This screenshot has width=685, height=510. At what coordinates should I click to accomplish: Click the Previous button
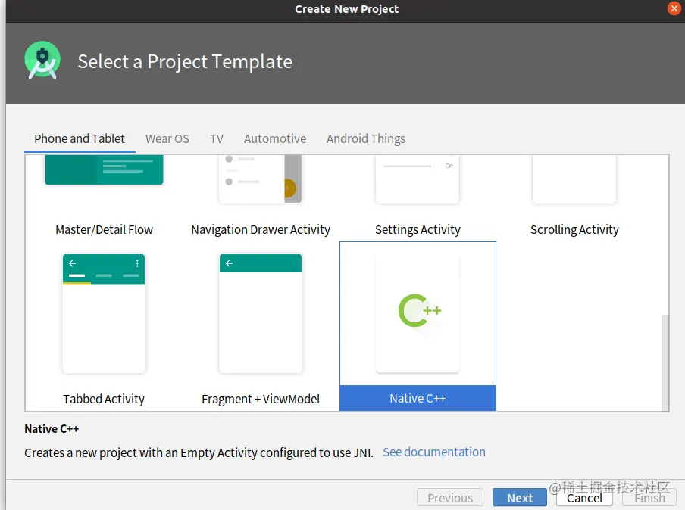click(x=449, y=498)
